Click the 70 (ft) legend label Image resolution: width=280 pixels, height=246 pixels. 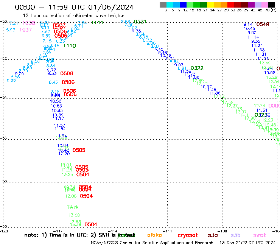coord(271,10)
